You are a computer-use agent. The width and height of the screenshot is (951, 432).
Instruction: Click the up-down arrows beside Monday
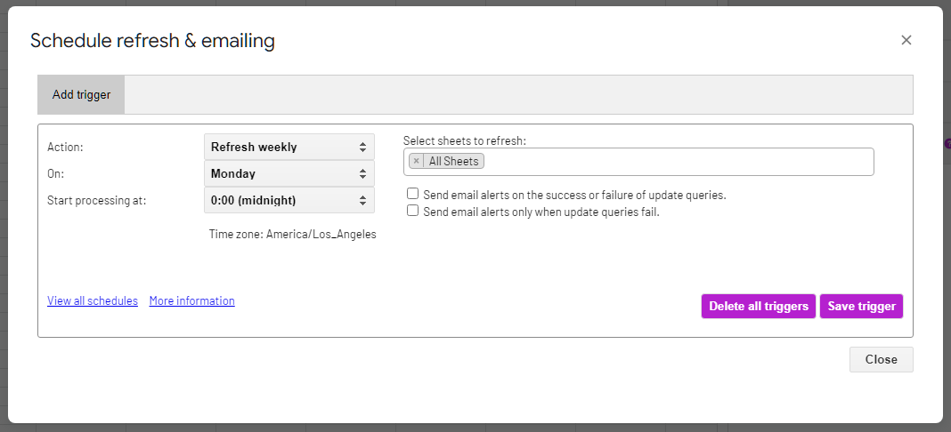coord(362,173)
